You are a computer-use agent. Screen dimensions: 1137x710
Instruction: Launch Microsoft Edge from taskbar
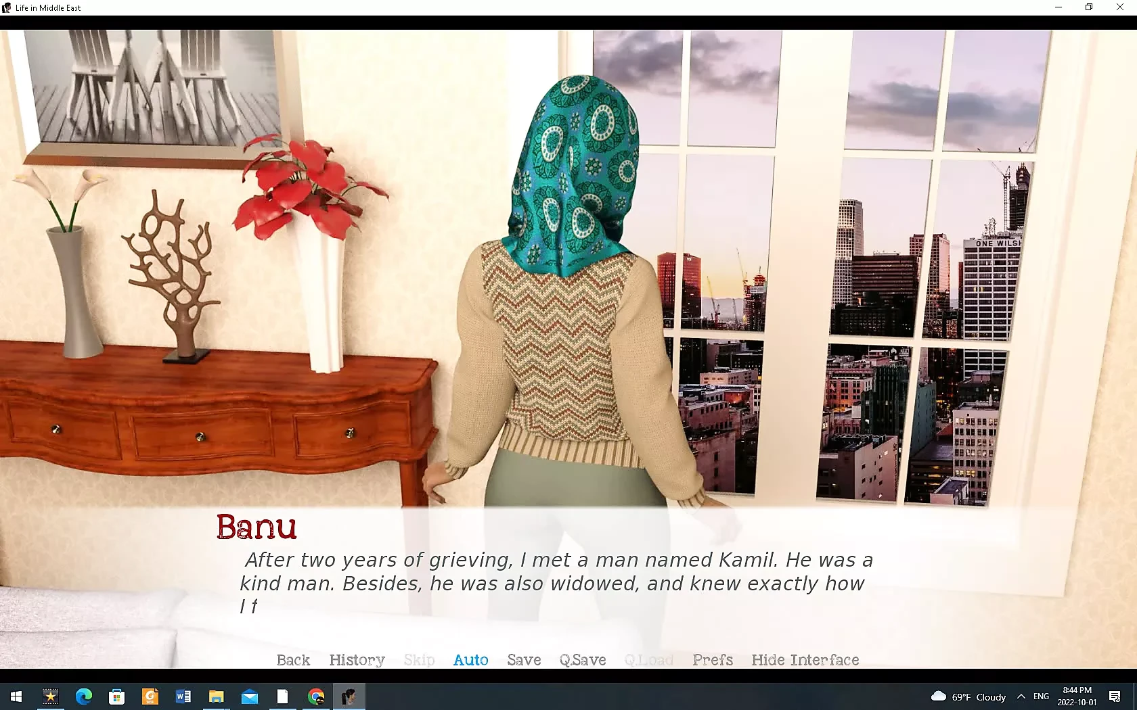[x=83, y=696]
